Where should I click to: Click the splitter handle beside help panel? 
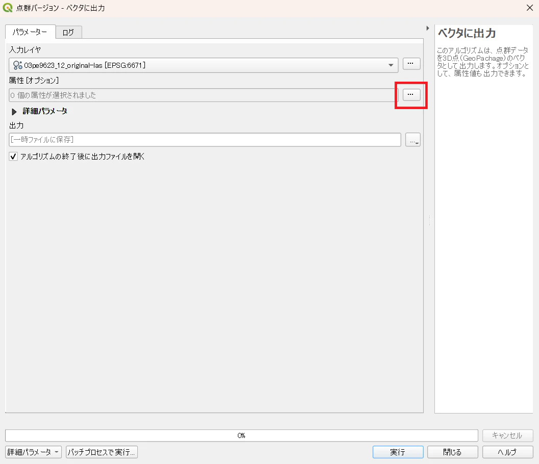(x=429, y=220)
